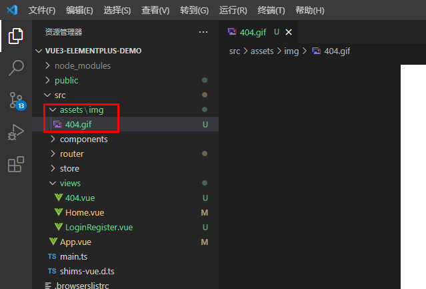Click the Vue icon of Home.vue
This screenshot has width=426, height=289.
coord(59,212)
